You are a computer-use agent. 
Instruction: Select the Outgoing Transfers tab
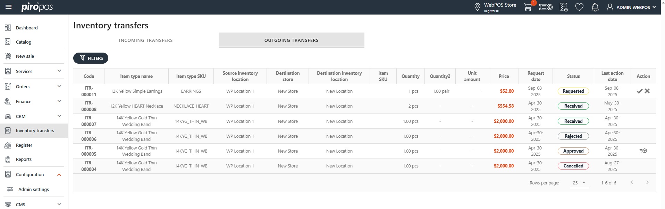tap(291, 40)
